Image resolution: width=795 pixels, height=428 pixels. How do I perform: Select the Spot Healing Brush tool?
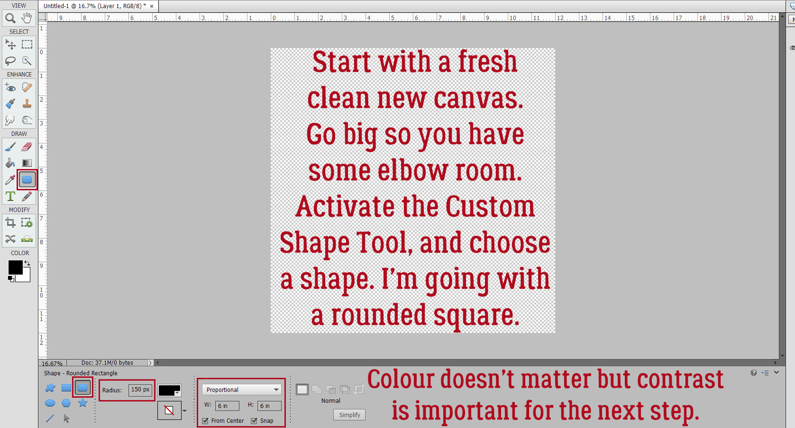click(x=27, y=88)
